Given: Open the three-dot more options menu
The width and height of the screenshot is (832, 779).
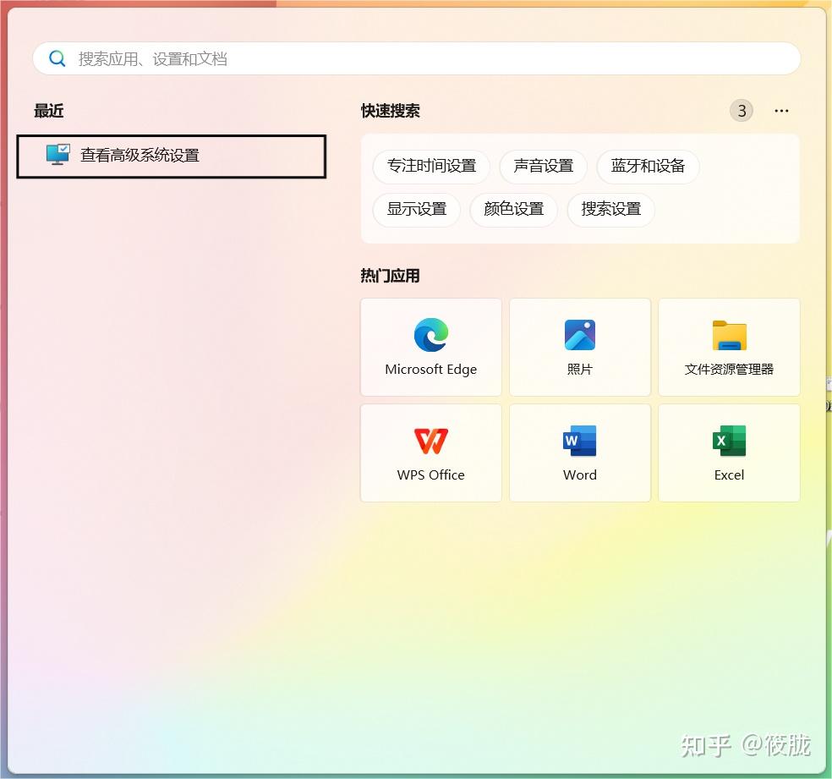Looking at the screenshot, I should (x=781, y=111).
